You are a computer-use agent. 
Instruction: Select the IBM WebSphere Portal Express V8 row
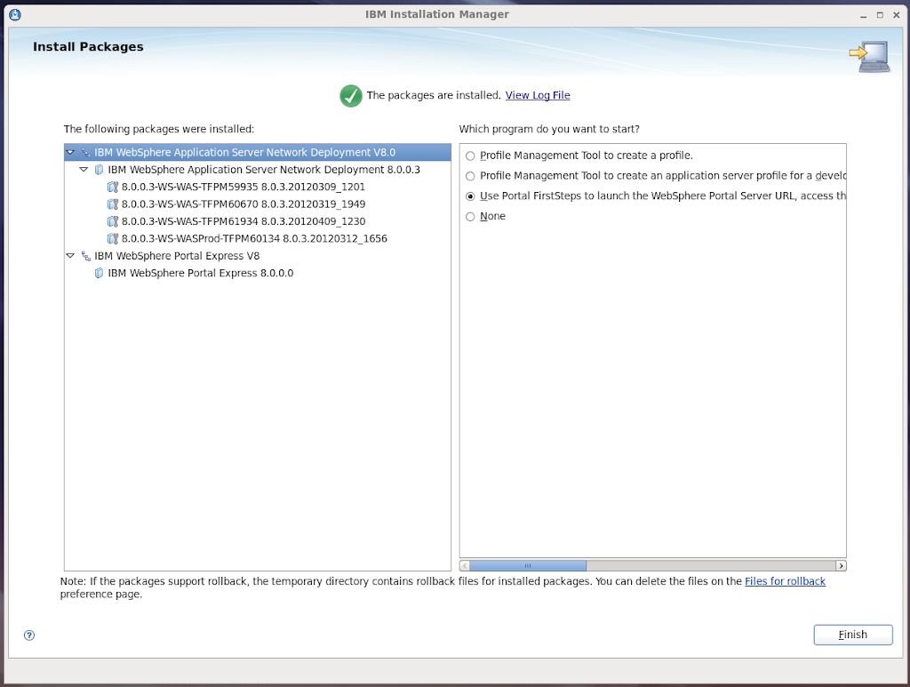click(177, 256)
